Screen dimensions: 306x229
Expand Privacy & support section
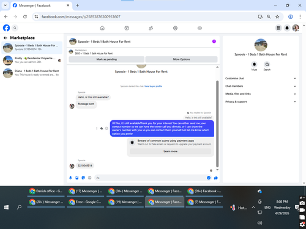261,101
